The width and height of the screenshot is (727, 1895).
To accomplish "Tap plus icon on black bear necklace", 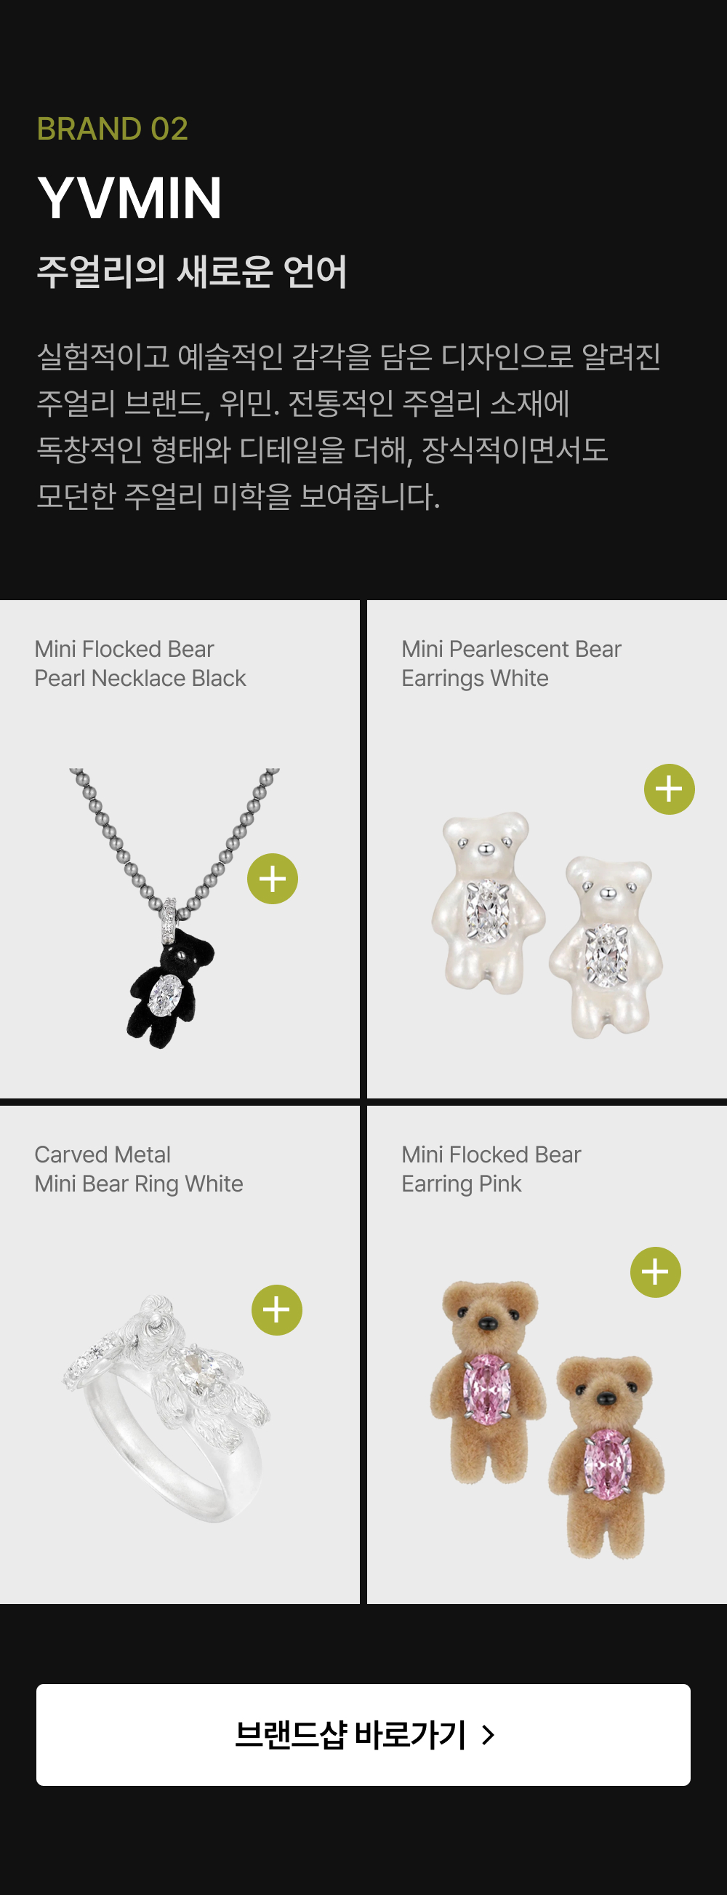I will 273,879.
